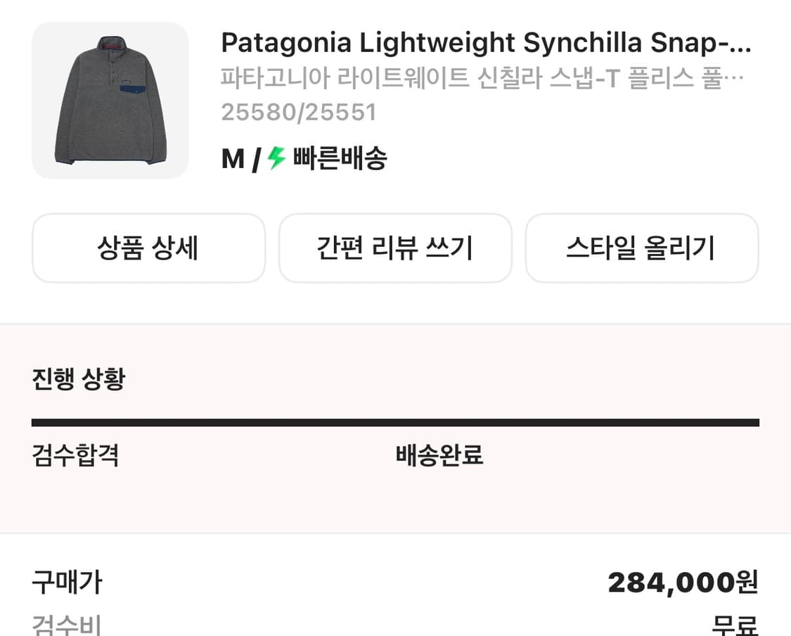The height and width of the screenshot is (636, 791).
Task: Click the black order progress bar
Action: pyautogui.click(x=395, y=423)
